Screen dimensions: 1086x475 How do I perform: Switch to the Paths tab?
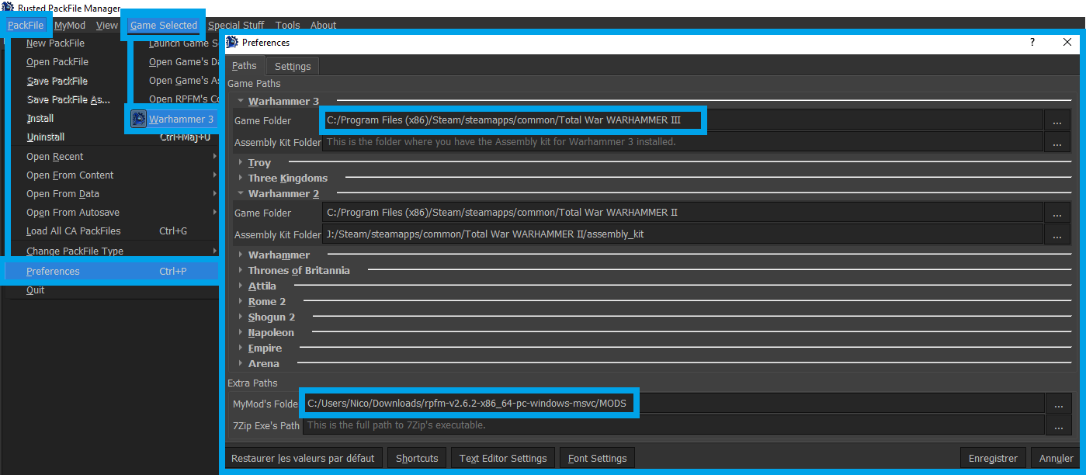click(245, 66)
